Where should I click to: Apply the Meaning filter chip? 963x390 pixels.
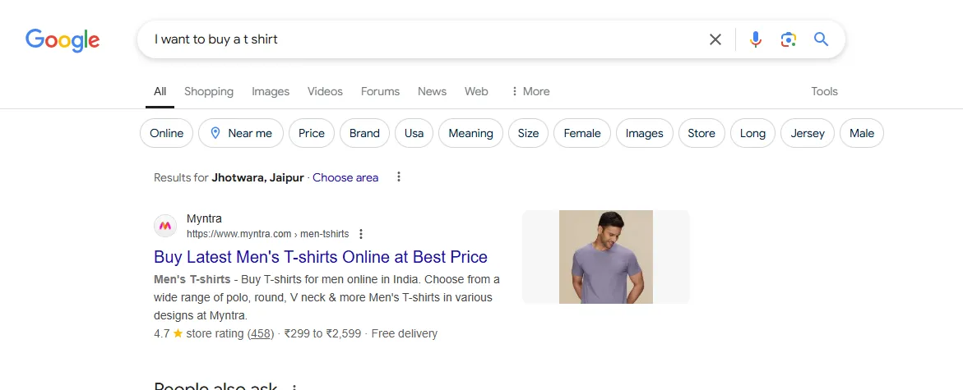pos(470,133)
